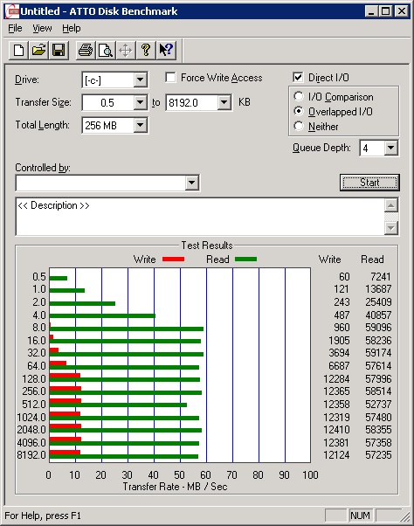The width and height of the screenshot is (414, 526).
Task: Select Overlapped I/O radio button
Action: [299, 111]
